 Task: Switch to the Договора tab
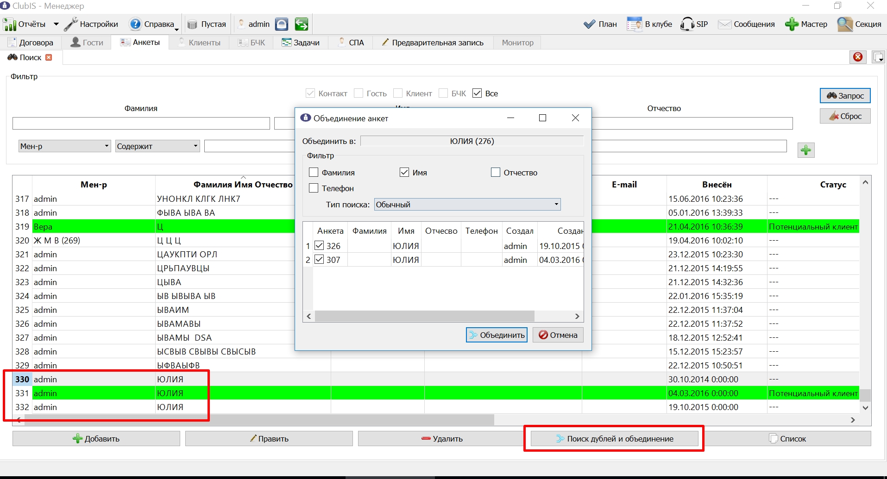pyautogui.click(x=31, y=43)
